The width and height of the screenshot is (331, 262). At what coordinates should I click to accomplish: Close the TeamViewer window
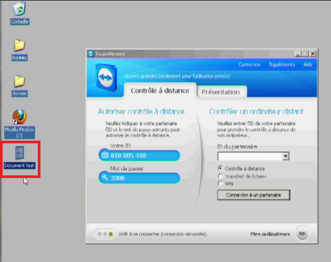313,54
